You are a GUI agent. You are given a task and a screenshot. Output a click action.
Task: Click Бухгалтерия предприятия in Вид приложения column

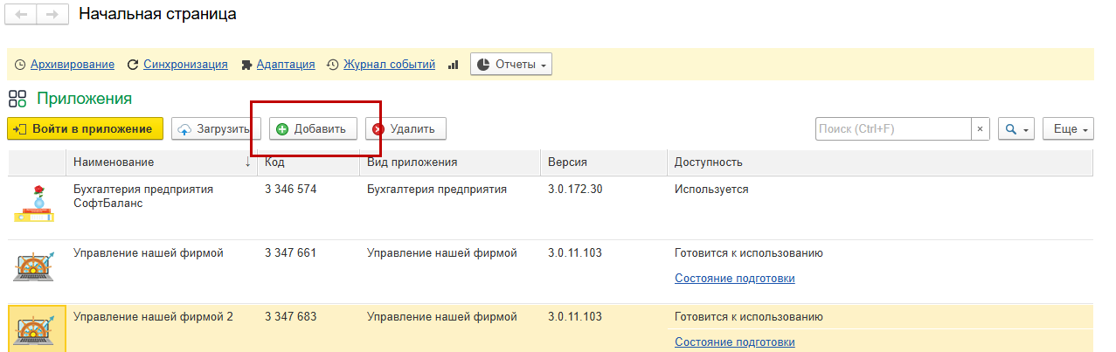437,189
